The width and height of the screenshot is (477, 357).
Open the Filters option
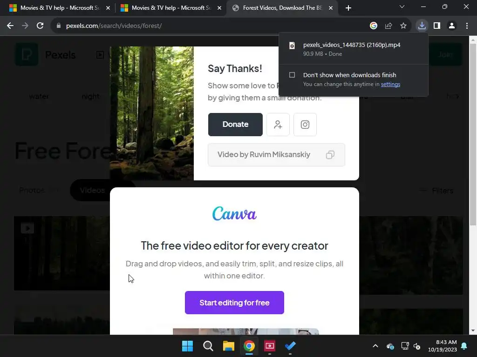tap(436, 191)
